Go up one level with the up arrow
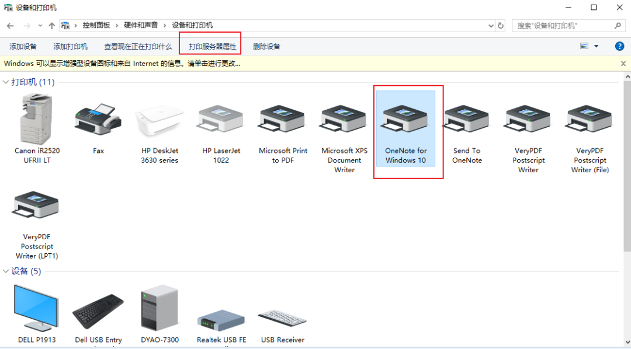The height and width of the screenshot is (349, 631). (x=51, y=26)
